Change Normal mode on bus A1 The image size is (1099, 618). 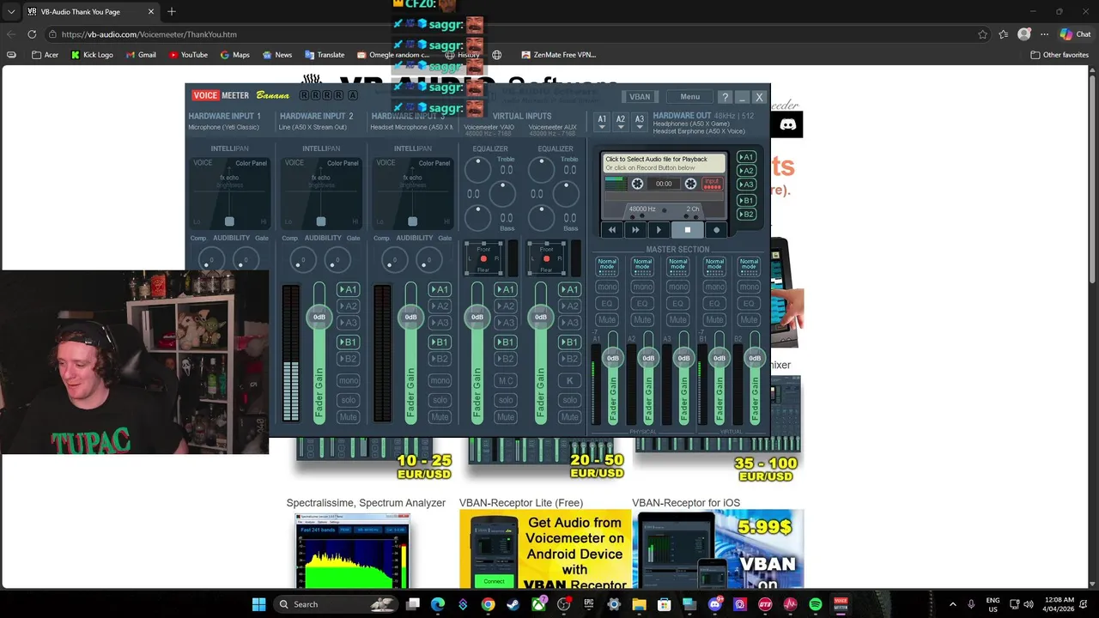pos(607,265)
